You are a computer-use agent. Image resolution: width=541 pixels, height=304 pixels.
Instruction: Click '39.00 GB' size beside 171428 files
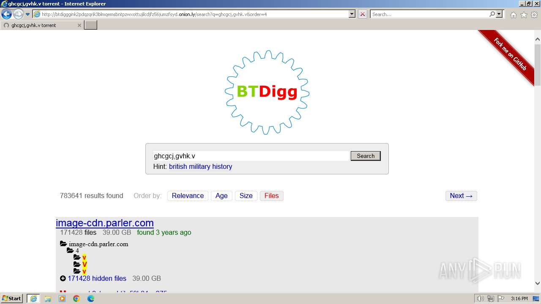tap(117, 232)
